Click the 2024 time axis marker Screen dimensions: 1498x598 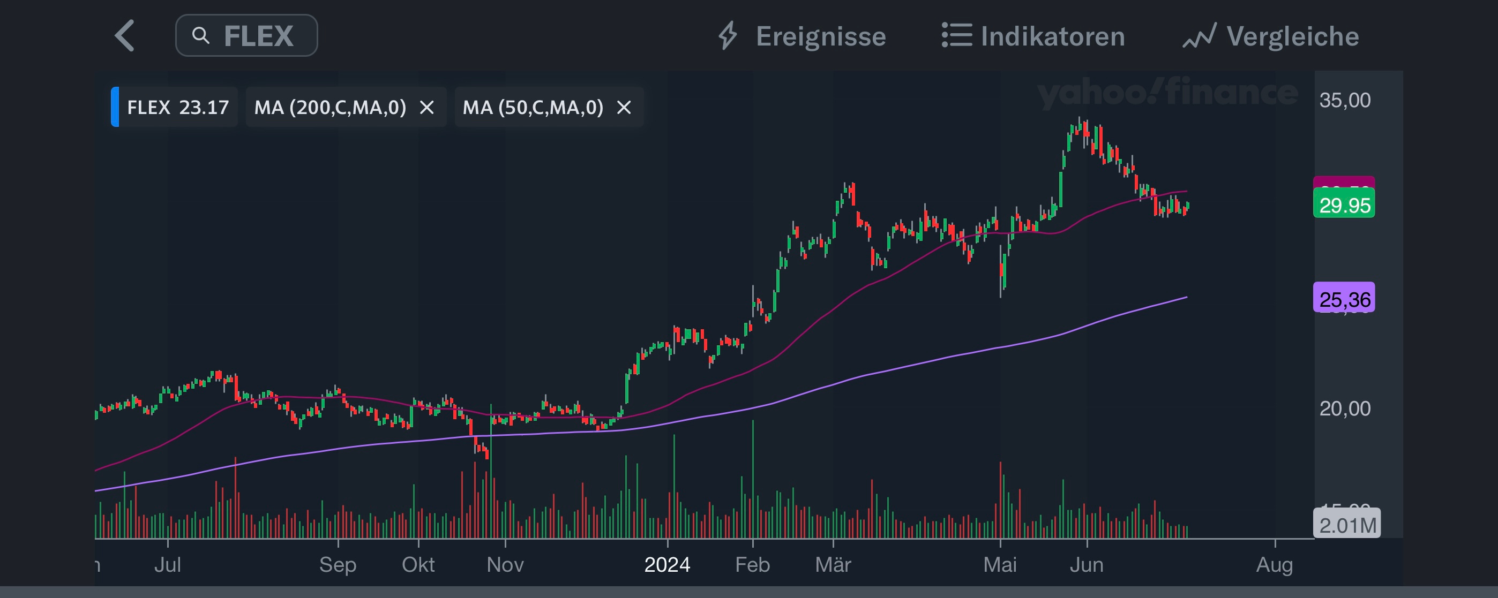tap(667, 564)
